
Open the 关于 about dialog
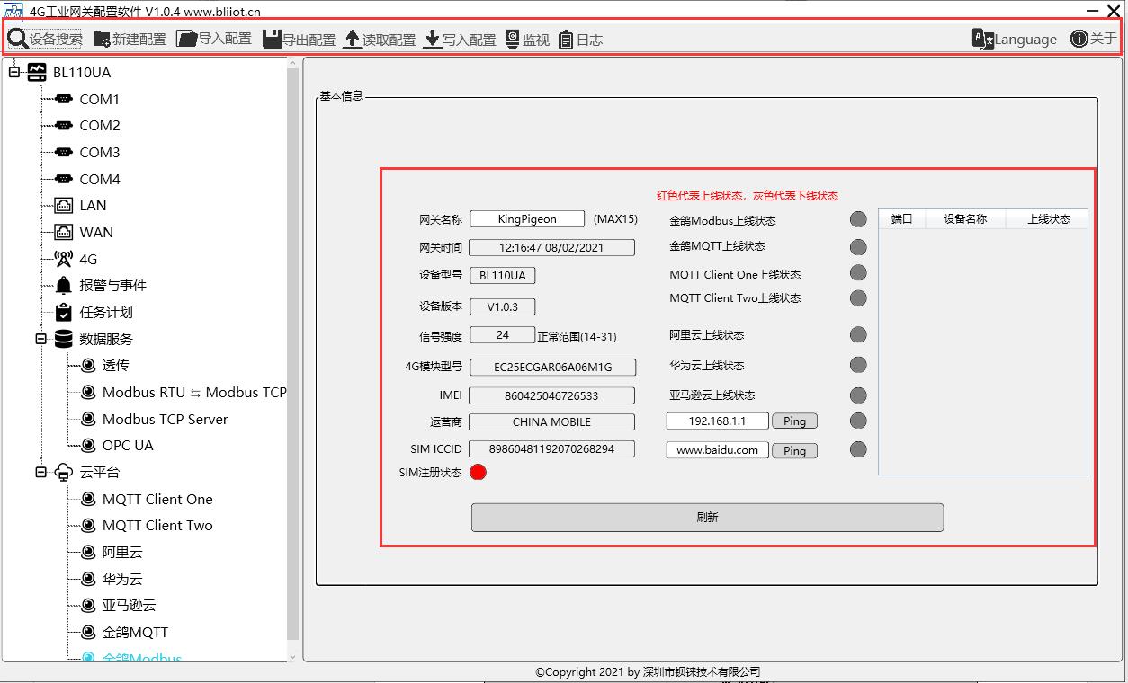pyautogui.click(x=1093, y=39)
